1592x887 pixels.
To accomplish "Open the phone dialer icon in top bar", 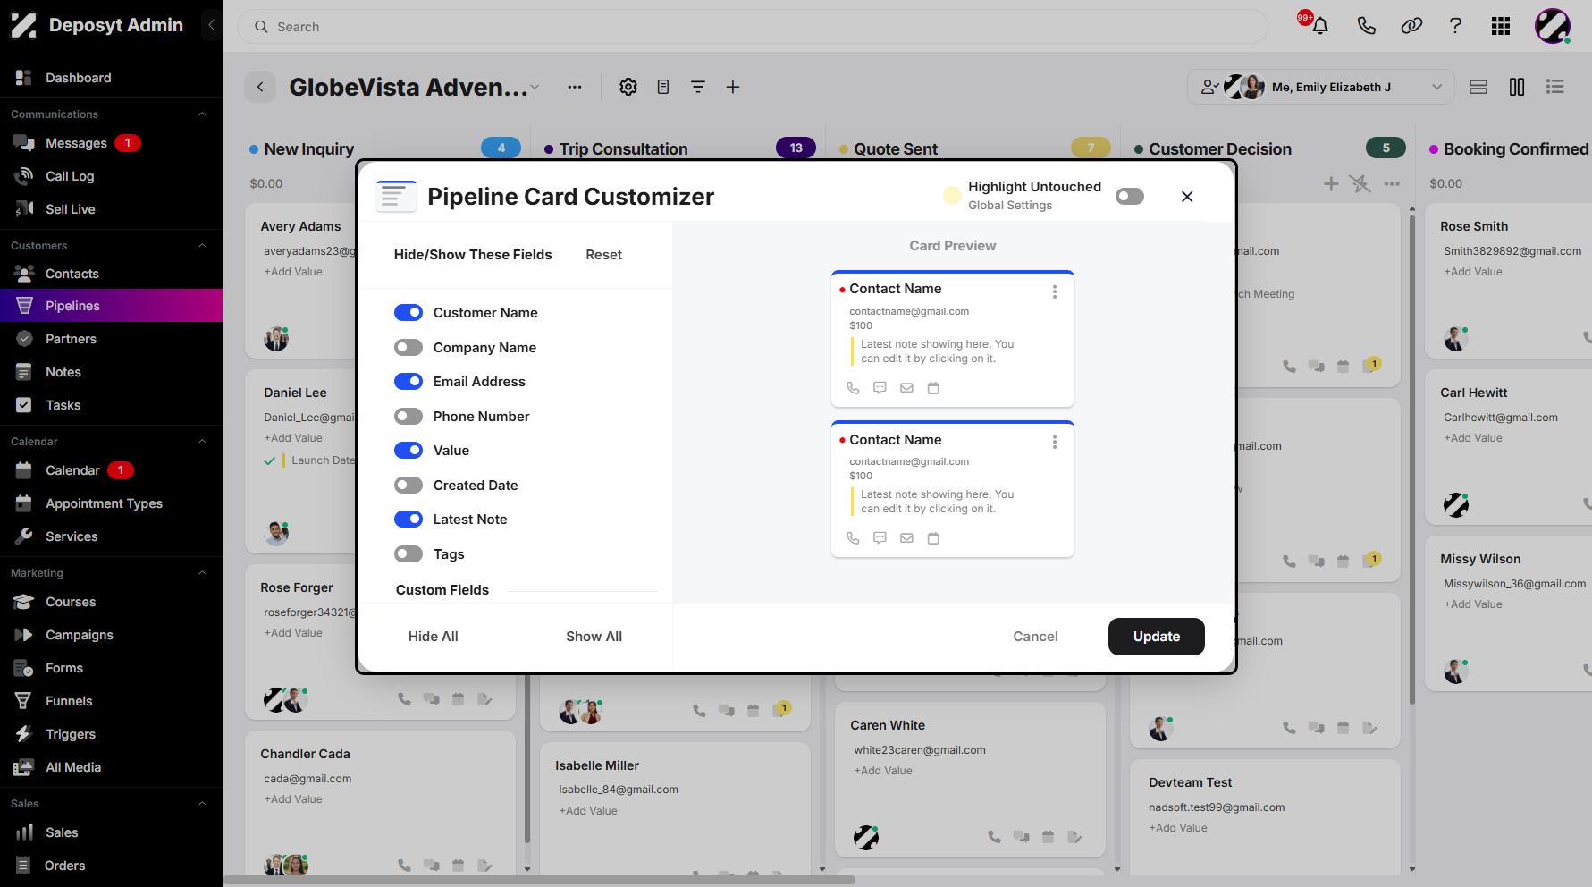I will 1366,26.
